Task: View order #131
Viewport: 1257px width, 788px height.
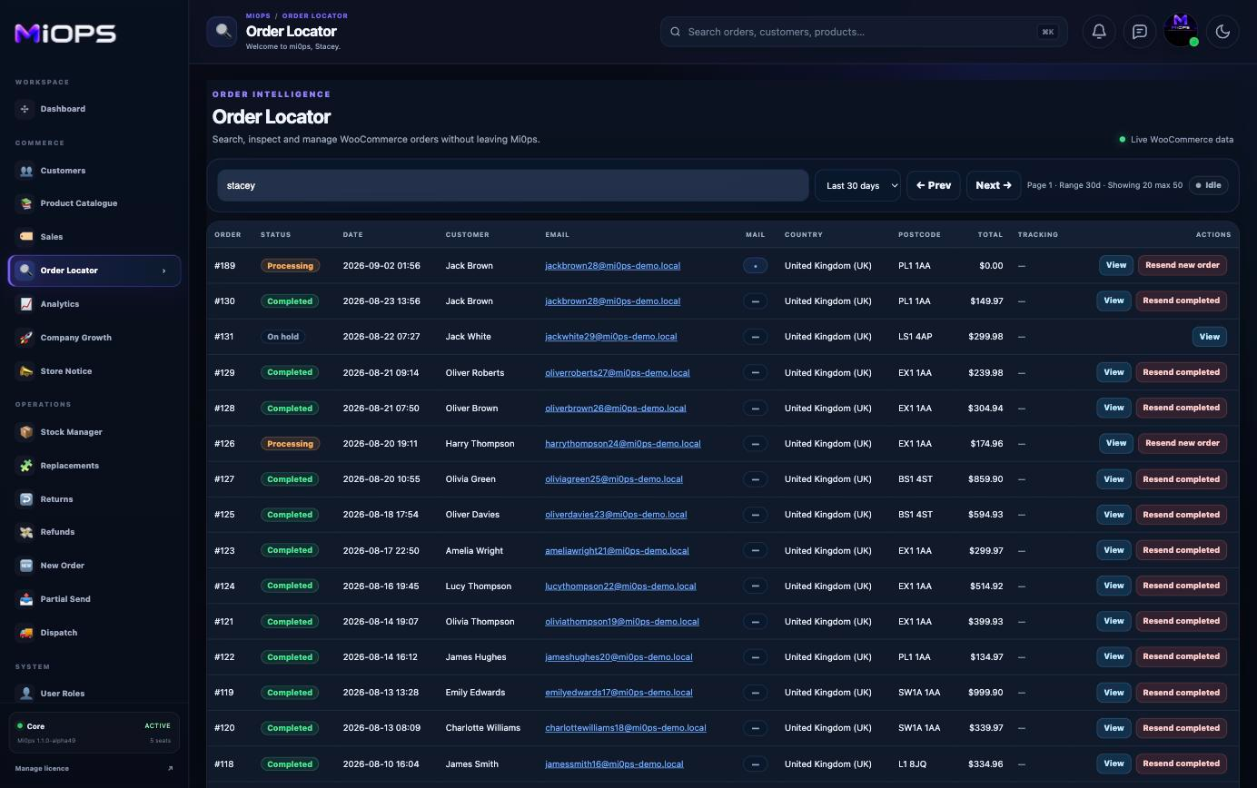Action: tap(1210, 337)
